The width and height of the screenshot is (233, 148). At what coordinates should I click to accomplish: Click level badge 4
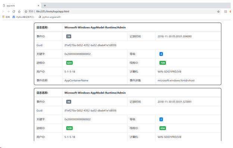pyautogui.click(x=161, y=54)
